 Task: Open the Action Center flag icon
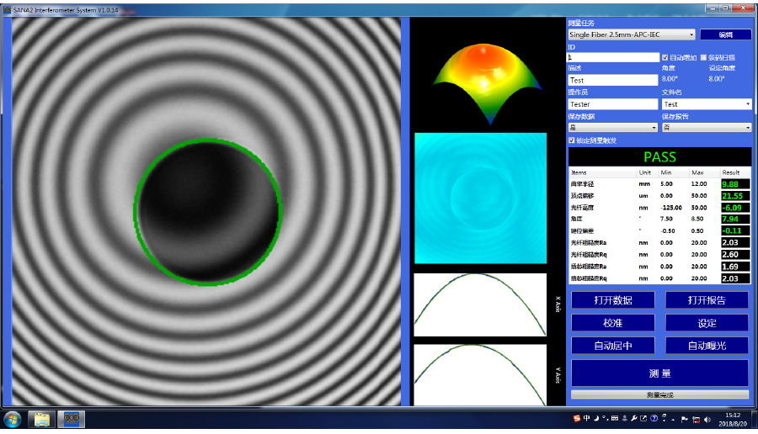point(684,419)
